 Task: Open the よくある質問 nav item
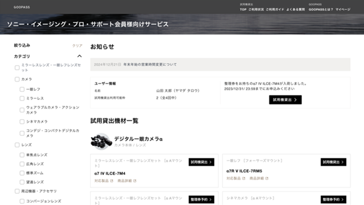pos(296,10)
